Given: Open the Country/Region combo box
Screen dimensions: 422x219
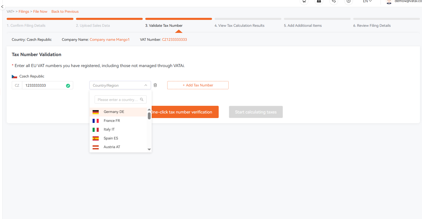Looking at the screenshot, I should (120, 85).
